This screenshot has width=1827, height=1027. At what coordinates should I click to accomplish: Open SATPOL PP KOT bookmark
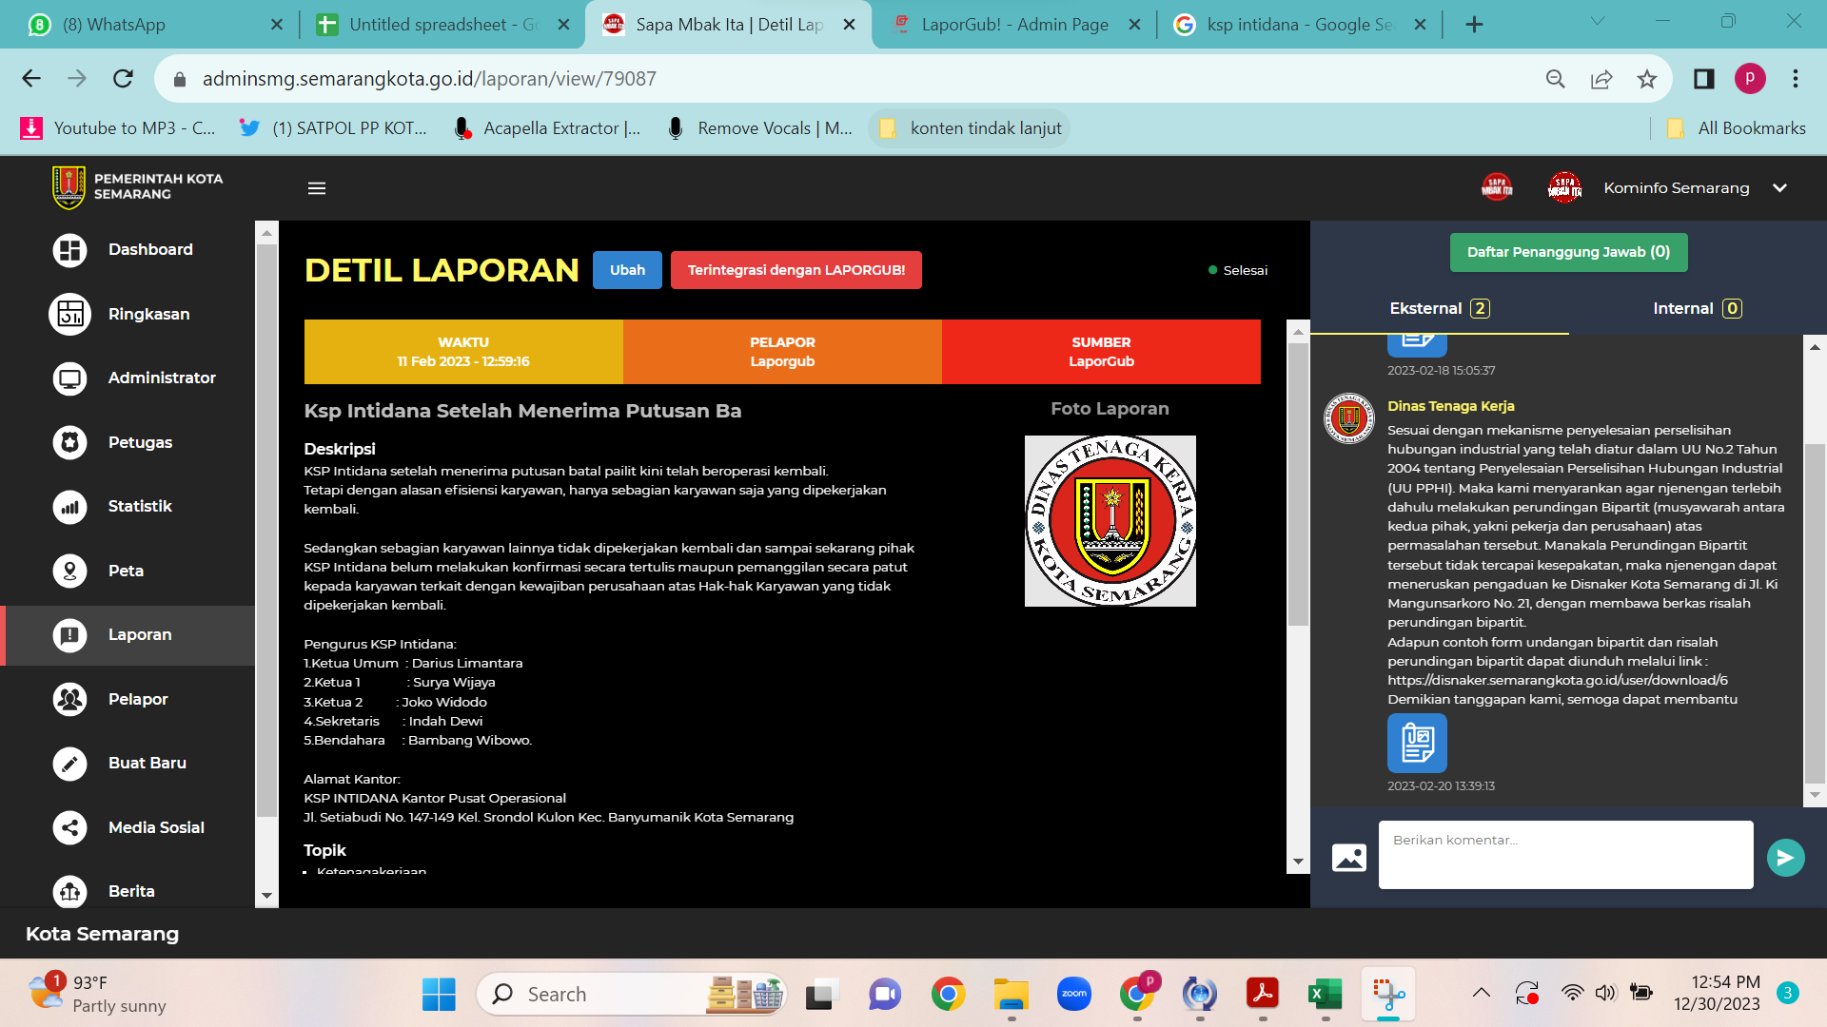click(x=333, y=128)
